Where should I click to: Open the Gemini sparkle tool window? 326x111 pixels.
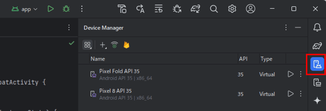pos(317,101)
